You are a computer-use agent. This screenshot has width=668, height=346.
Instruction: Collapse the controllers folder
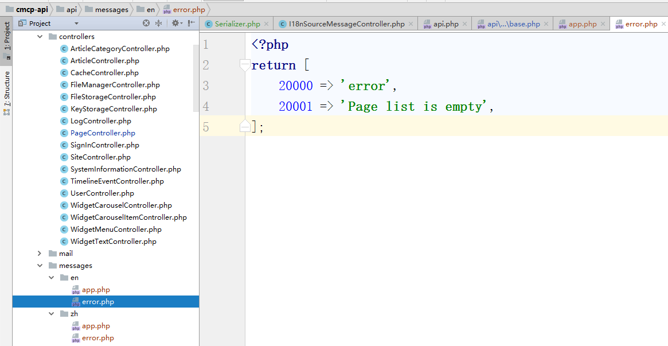40,37
